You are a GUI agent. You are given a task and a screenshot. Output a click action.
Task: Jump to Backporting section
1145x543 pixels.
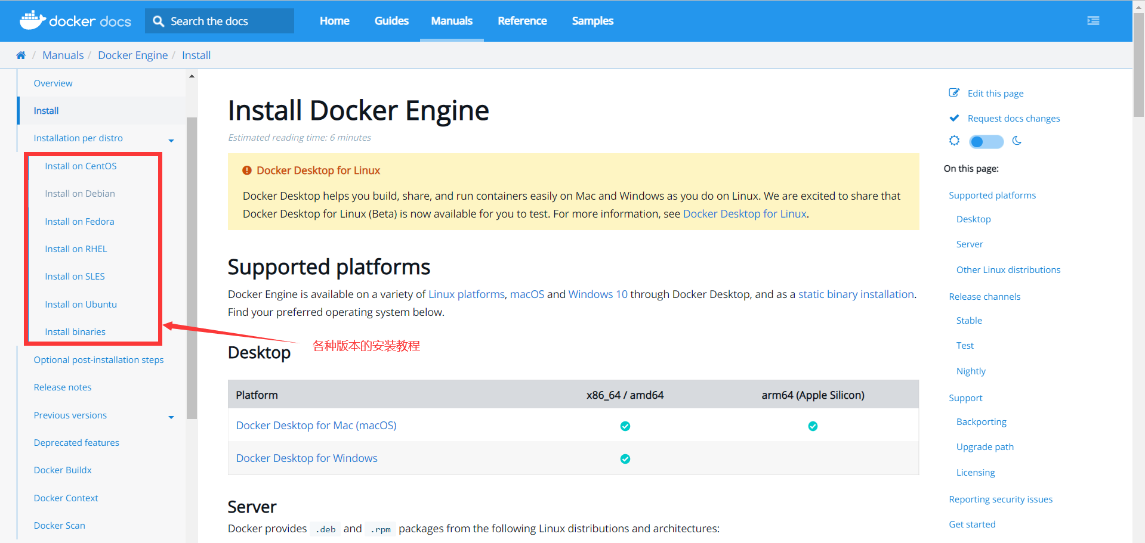click(981, 422)
